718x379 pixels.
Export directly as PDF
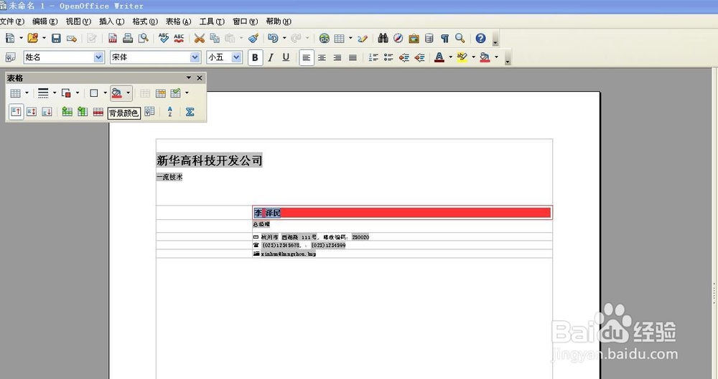(112, 39)
